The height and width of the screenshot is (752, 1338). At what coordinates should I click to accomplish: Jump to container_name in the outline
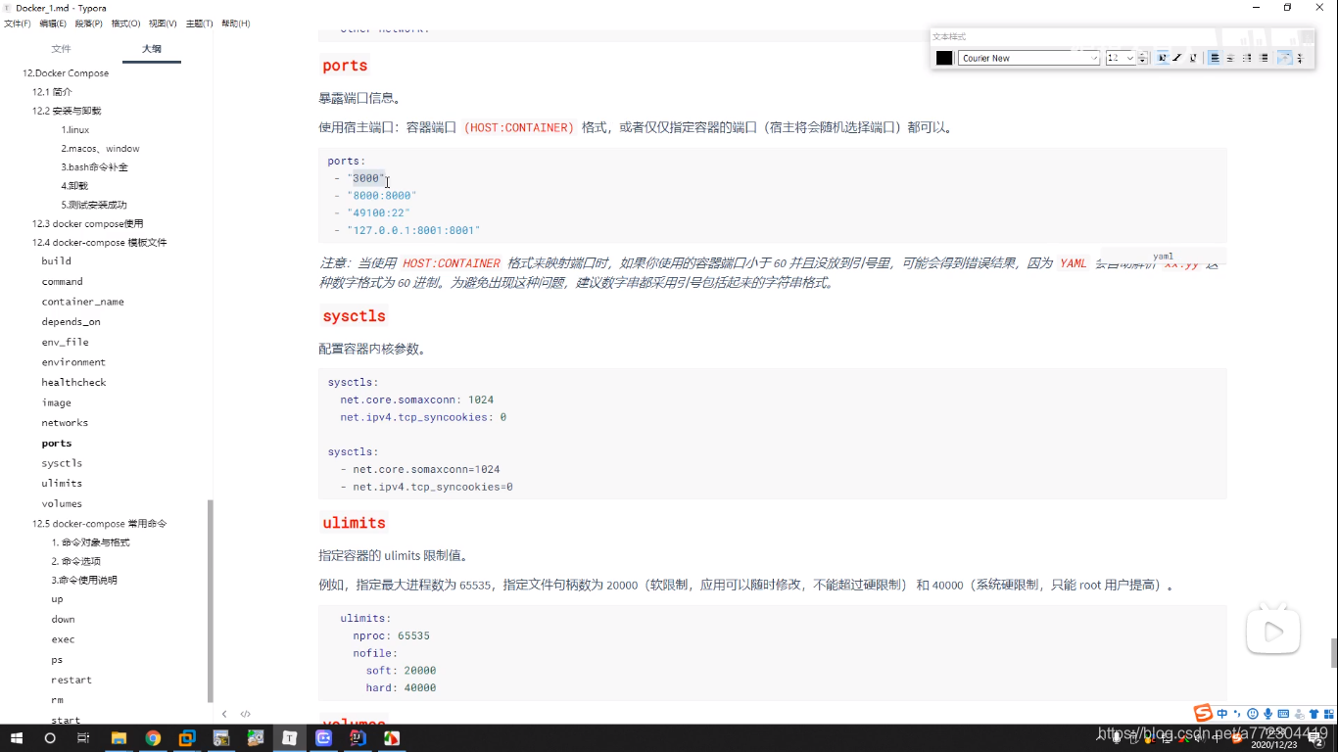[82, 302]
